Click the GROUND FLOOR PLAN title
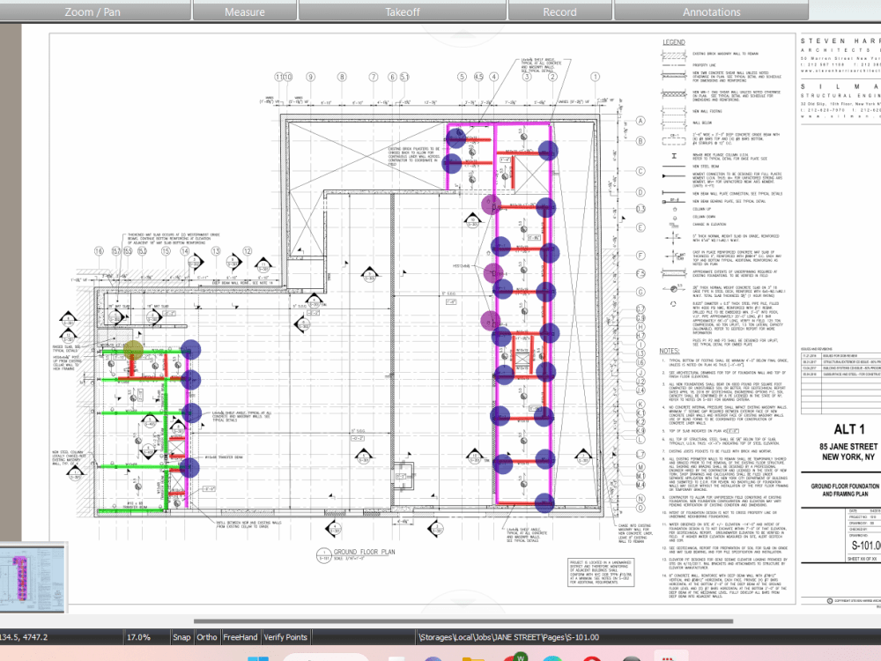The image size is (881, 661). tap(364, 552)
